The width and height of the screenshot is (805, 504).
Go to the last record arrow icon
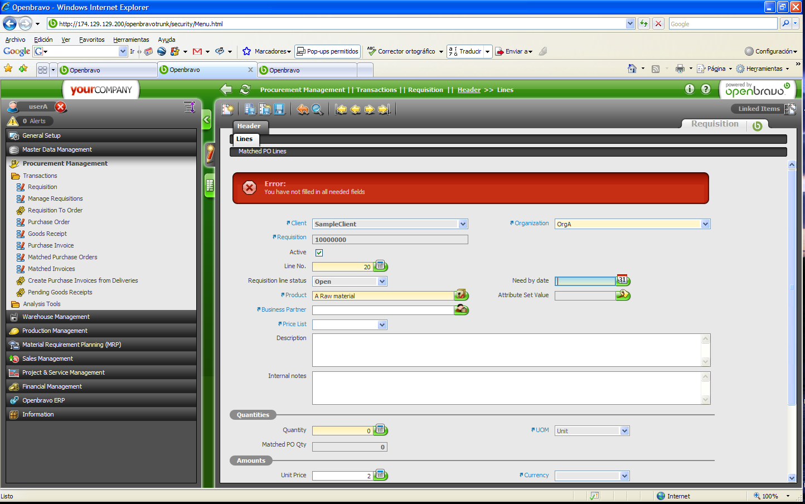[x=384, y=109]
